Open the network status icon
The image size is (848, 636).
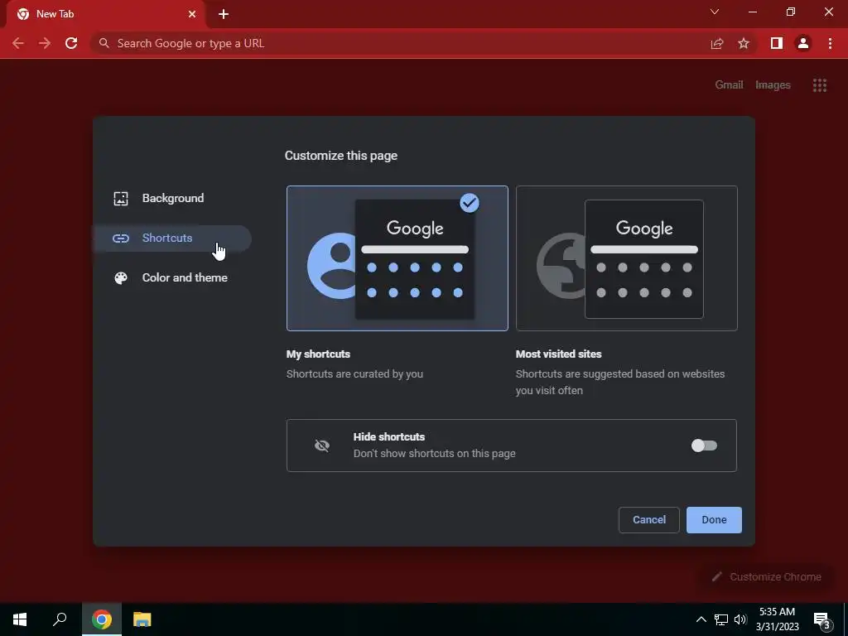click(x=721, y=619)
